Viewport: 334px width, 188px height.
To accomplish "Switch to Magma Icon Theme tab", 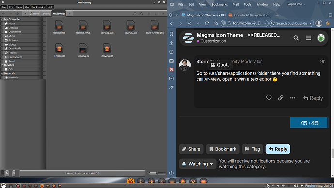I will tap(203, 15).
